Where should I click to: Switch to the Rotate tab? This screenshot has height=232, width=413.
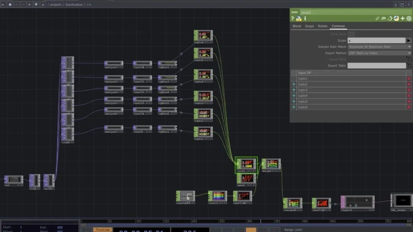(323, 26)
